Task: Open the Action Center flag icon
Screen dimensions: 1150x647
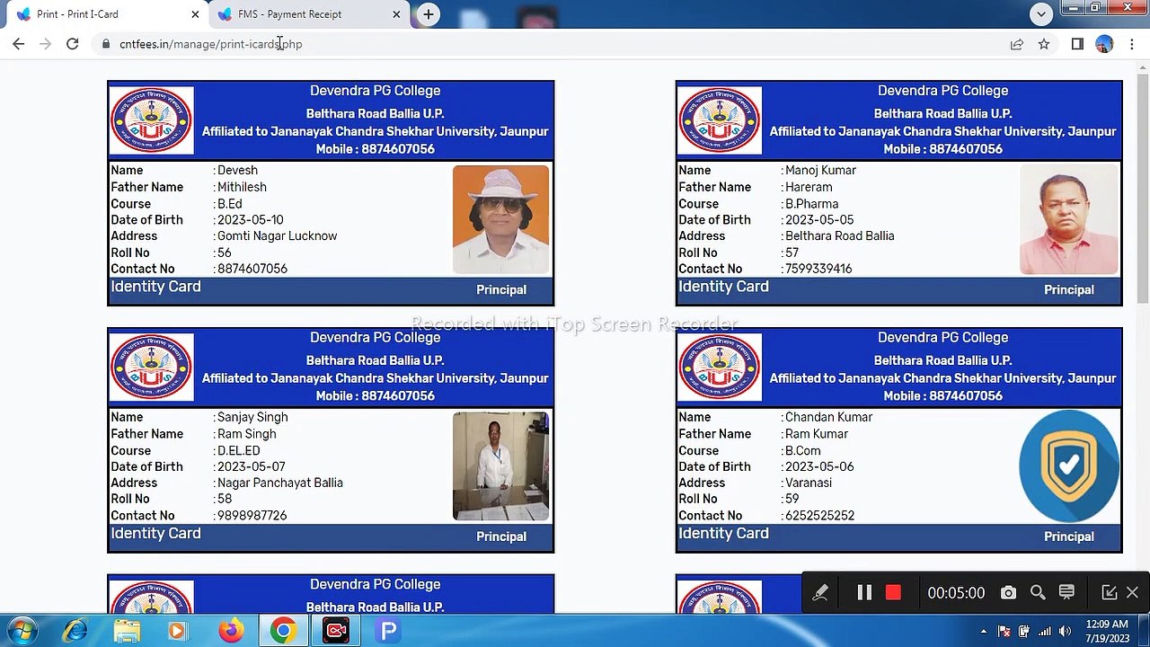Action: point(1004,631)
